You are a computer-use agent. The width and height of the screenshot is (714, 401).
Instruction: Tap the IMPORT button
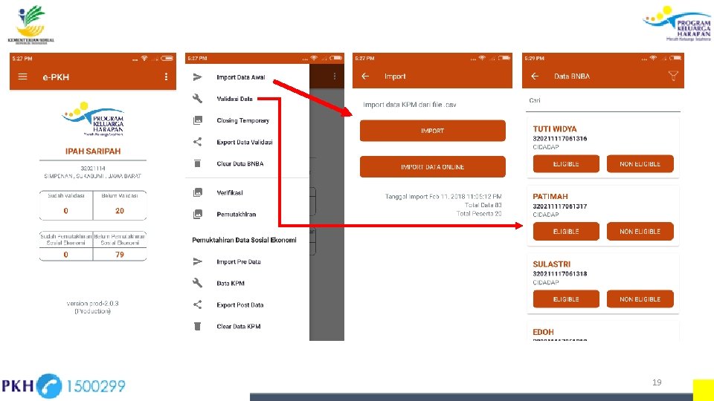[433, 131]
